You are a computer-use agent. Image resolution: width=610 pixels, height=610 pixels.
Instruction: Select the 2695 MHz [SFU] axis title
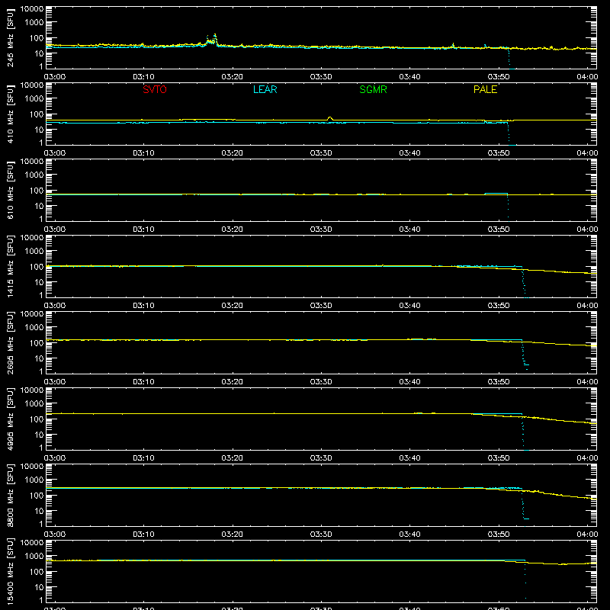click(x=11, y=342)
